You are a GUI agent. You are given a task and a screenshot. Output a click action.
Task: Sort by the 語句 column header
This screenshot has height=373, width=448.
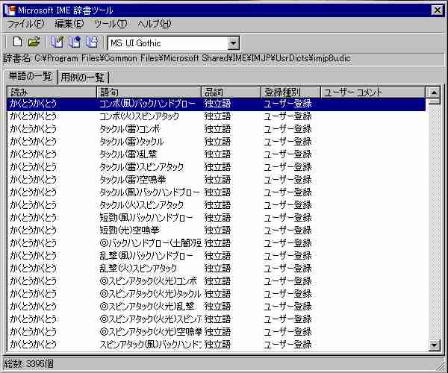tap(149, 93)
